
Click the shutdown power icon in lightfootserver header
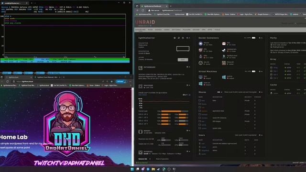click(183, 38)
